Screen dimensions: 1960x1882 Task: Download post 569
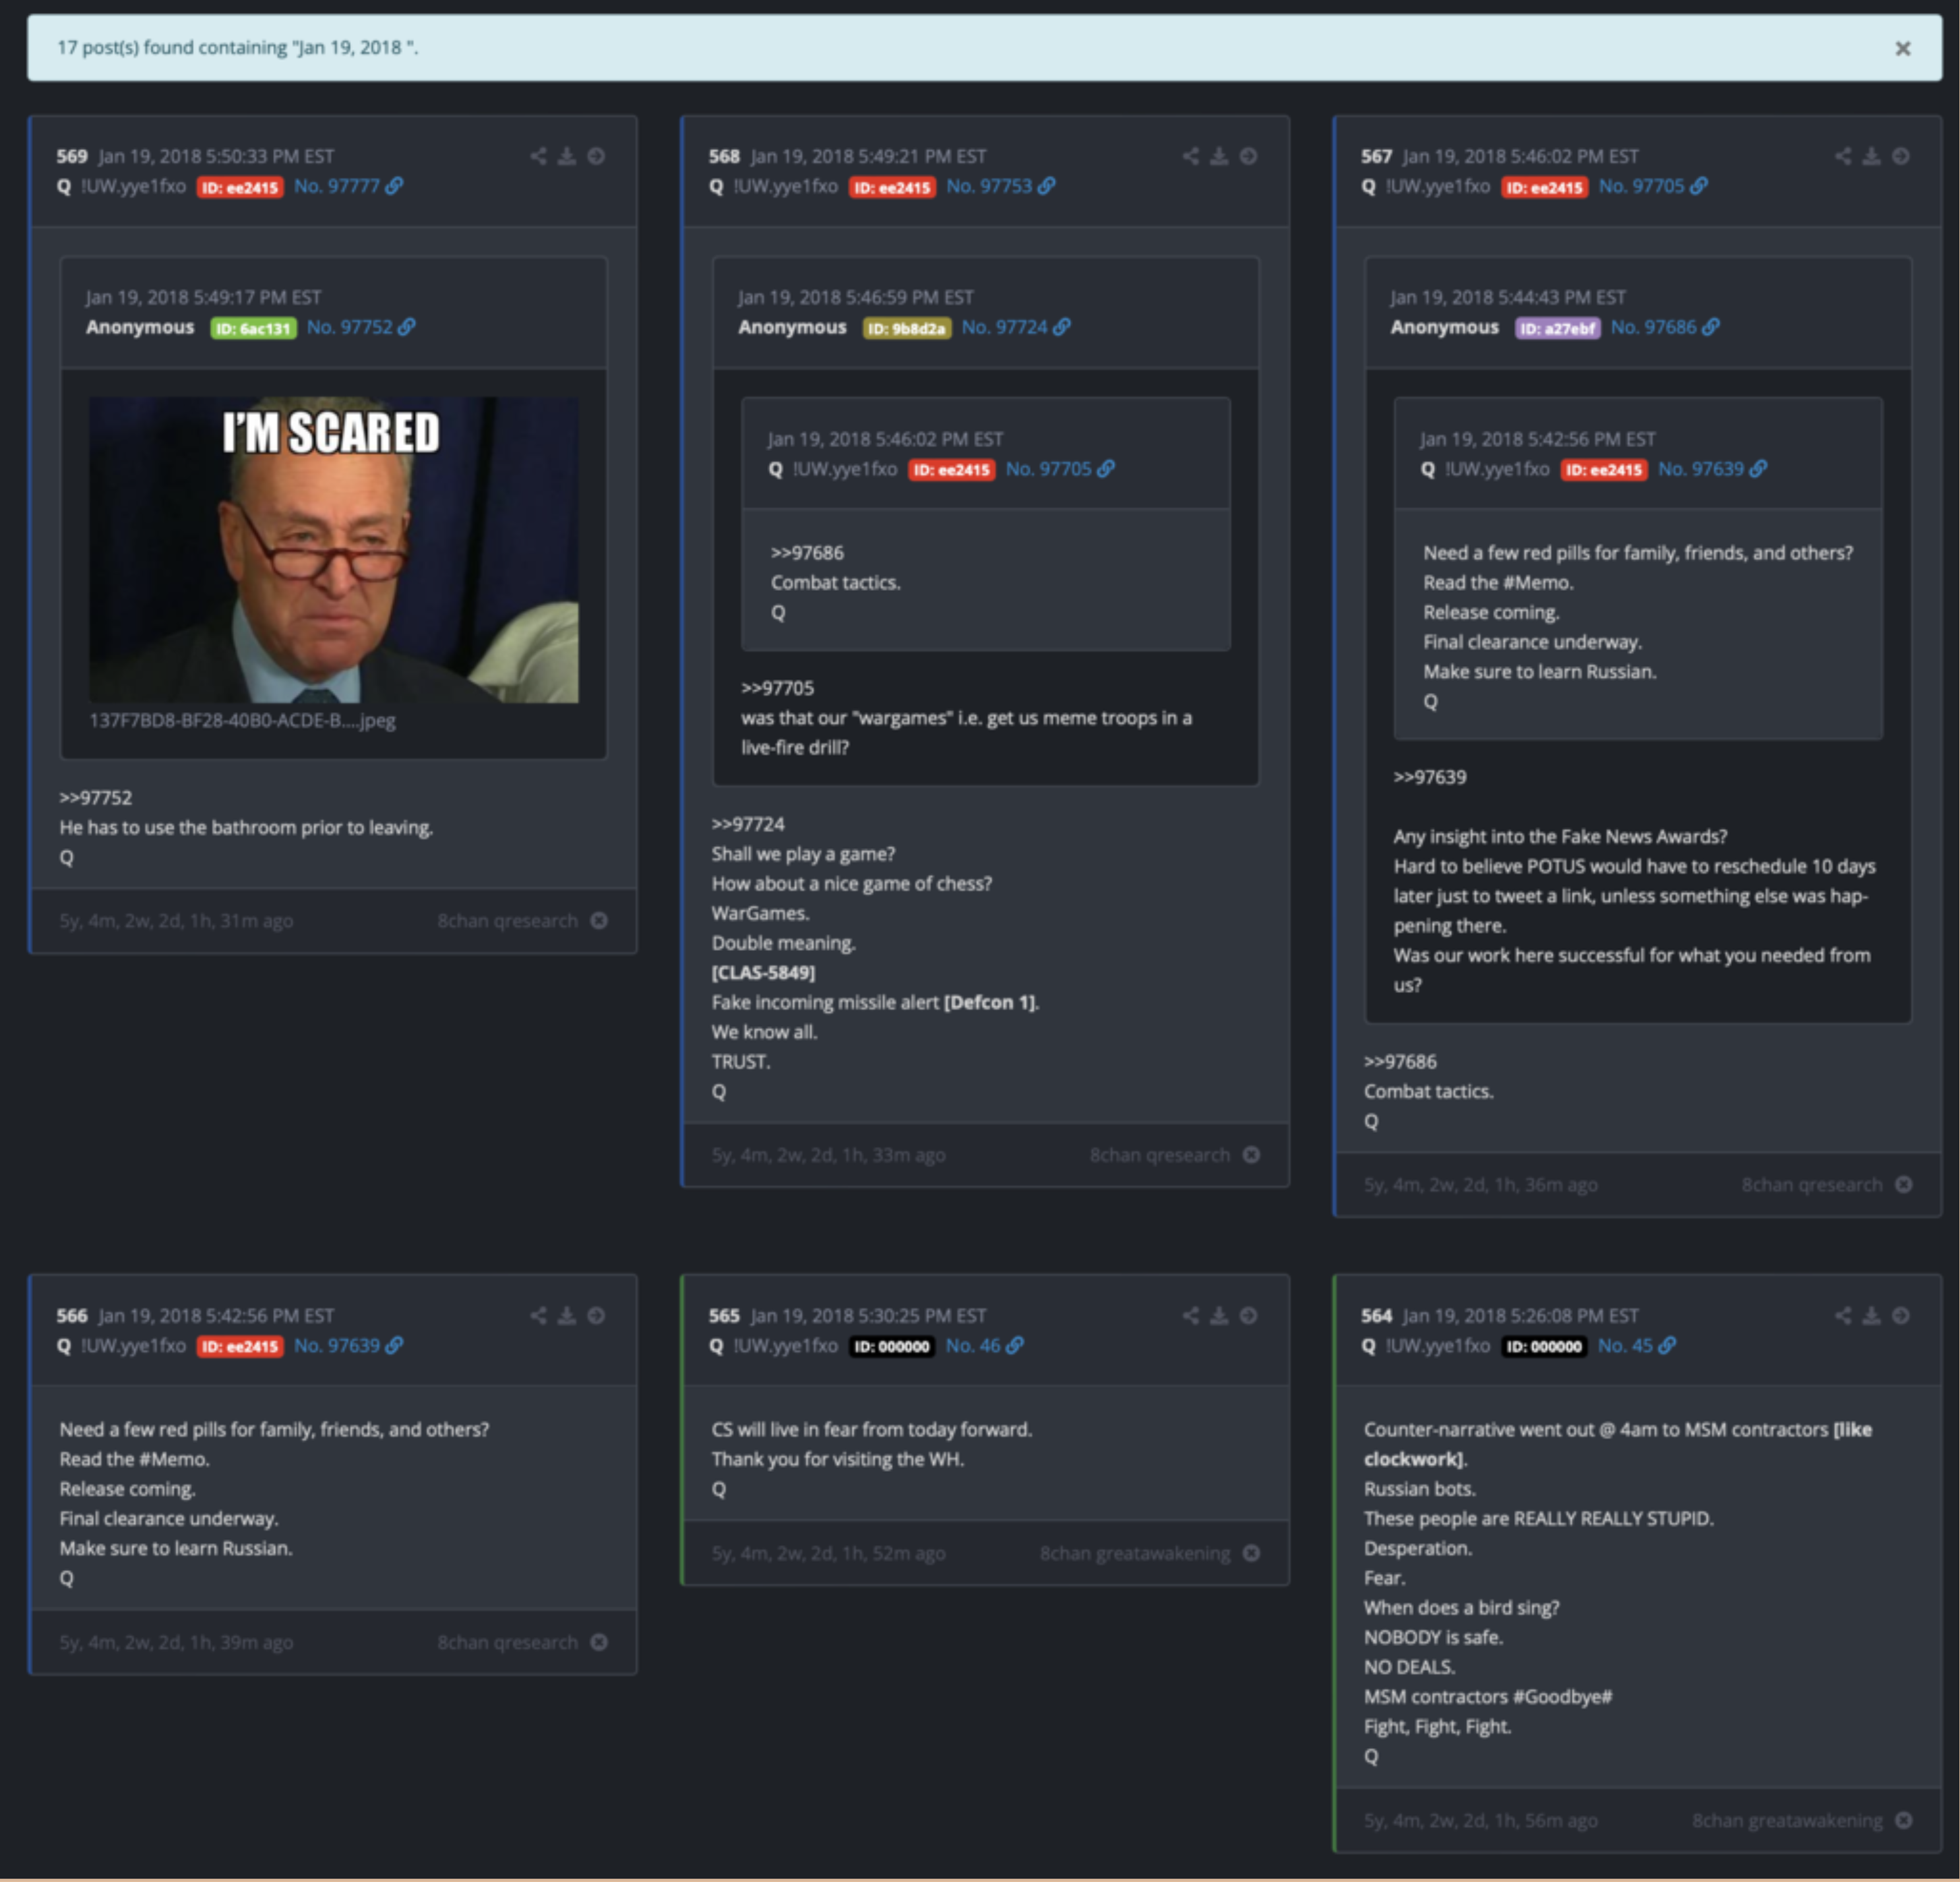pos(567,156)
